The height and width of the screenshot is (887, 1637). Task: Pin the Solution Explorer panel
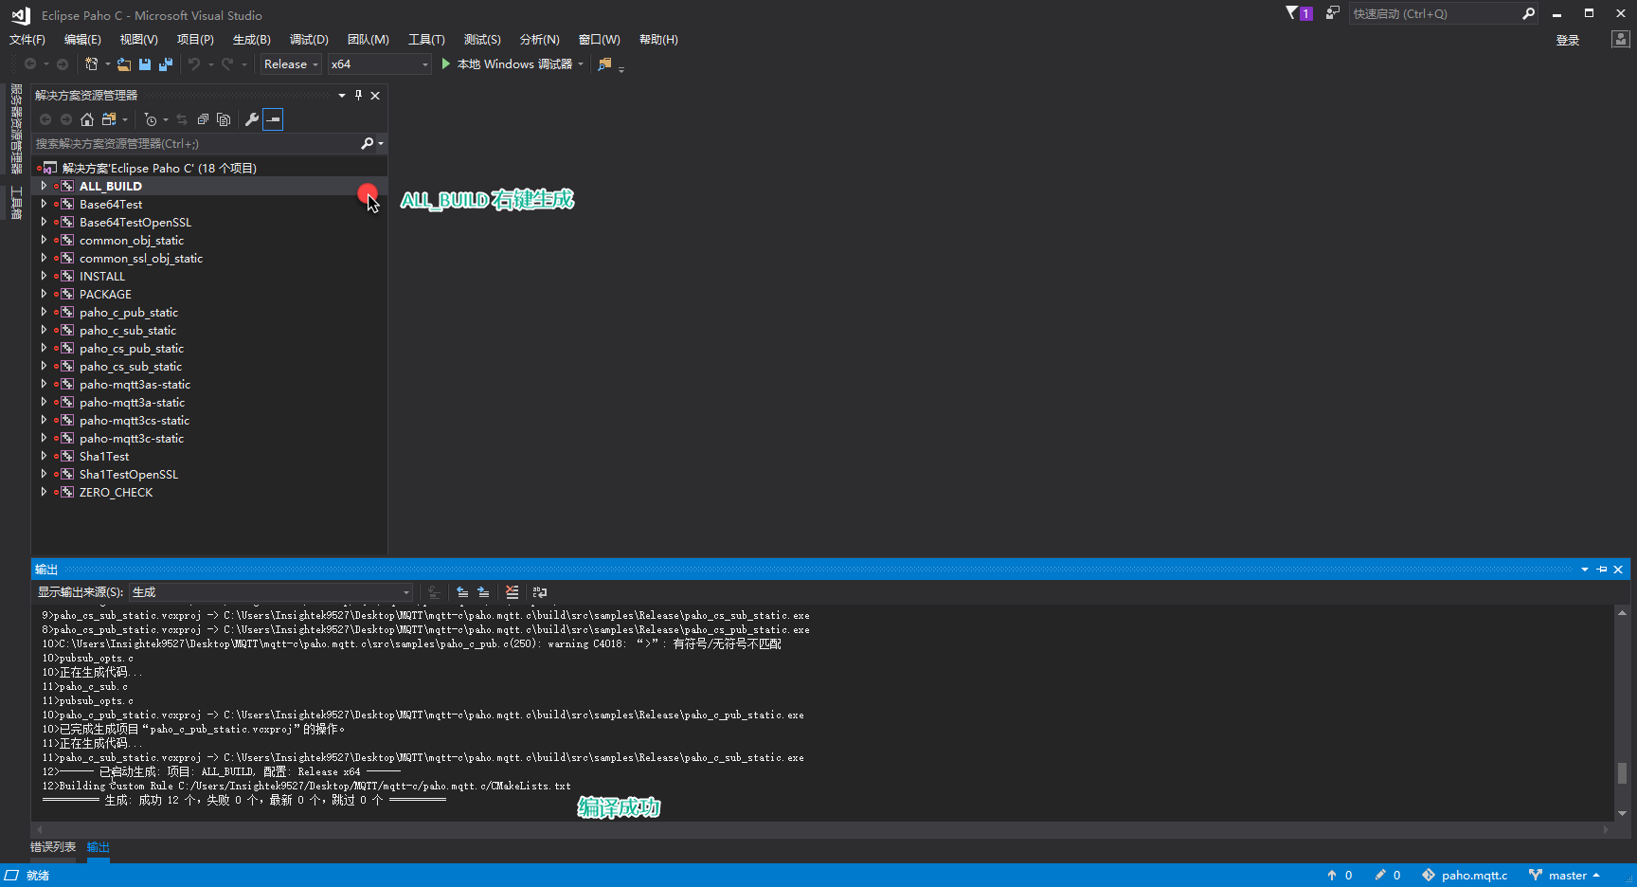tap(358, 95)
